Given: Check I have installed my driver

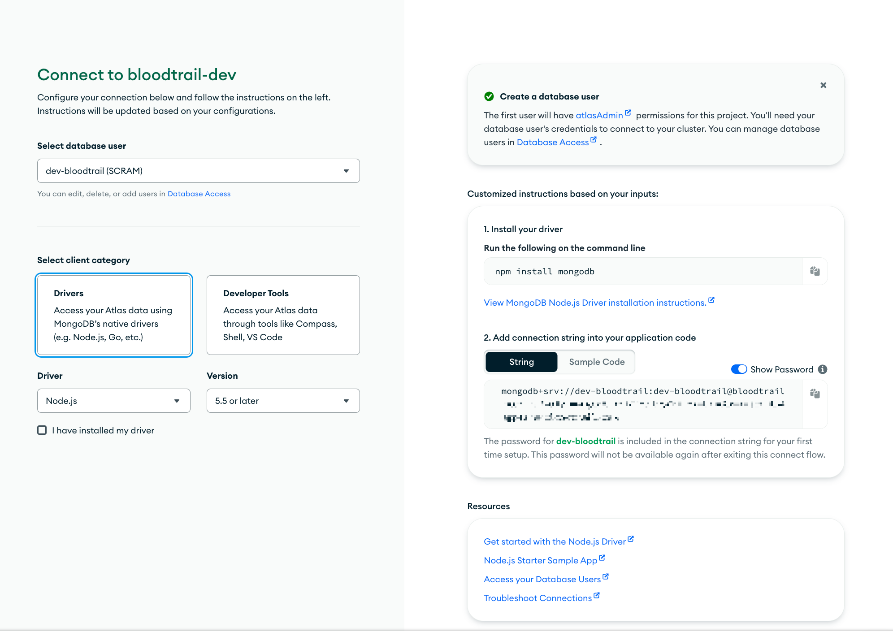Looking at the screenshot, I should pyautogui.click(x=42, y=430).
